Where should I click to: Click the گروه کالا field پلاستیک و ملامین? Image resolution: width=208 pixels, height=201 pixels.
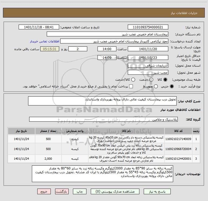click(x=103, y=119)
